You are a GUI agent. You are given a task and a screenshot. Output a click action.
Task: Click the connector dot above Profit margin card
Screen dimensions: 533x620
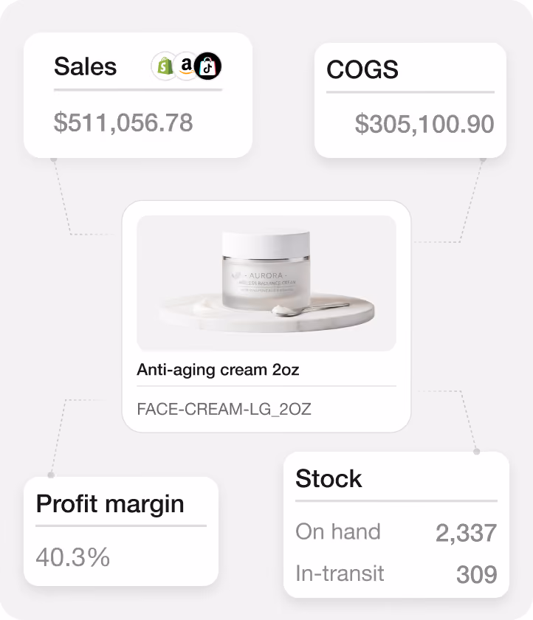[51, 475]
